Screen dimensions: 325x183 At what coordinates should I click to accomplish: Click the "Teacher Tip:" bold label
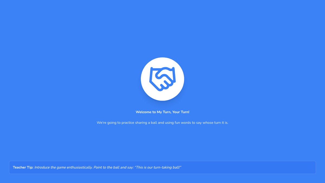[23, 167]
